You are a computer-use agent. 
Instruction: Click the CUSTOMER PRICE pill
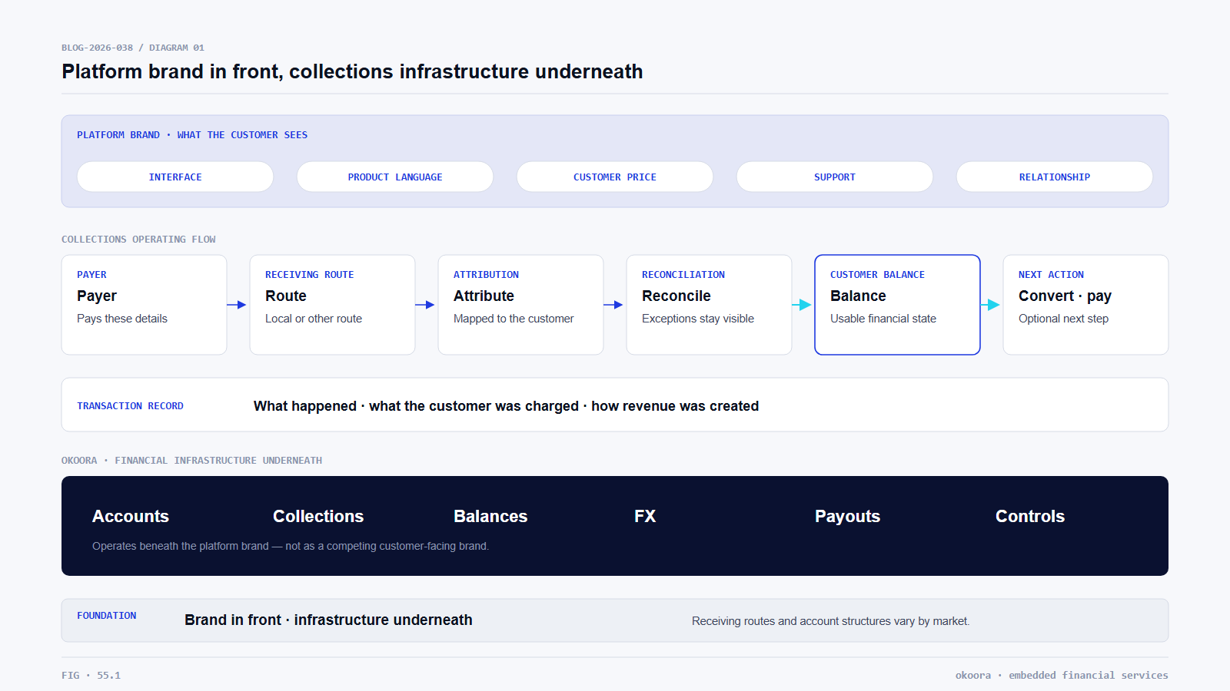pos(615,177)
